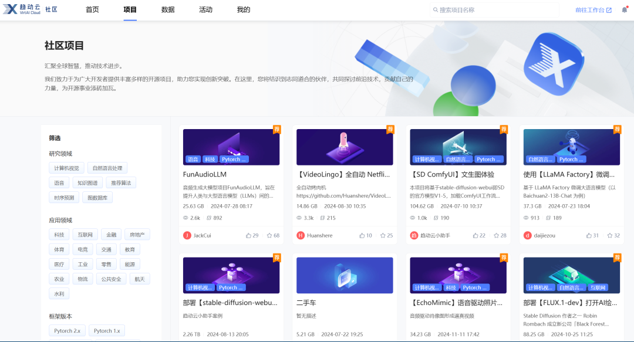Open the 二手车 cover thumbnail
This screenshot has width=634, height=342.
click(x=345, y=275)
